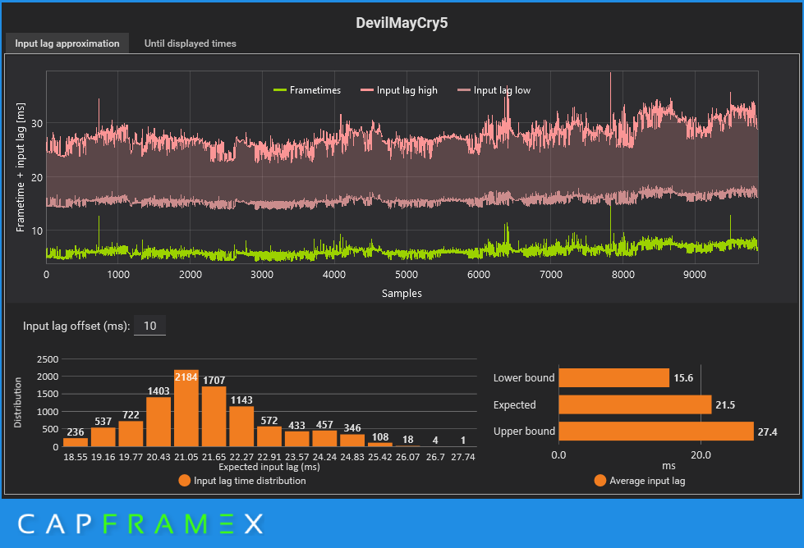Click the Lower bound label
This screenshot has height=548, width=804.
coord(524,378)
